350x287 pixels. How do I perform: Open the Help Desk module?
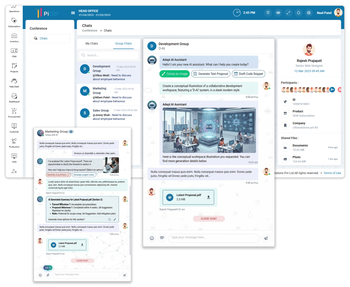[14, 83]
